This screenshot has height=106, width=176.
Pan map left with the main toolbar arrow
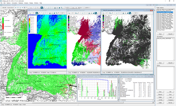(16, 8)
